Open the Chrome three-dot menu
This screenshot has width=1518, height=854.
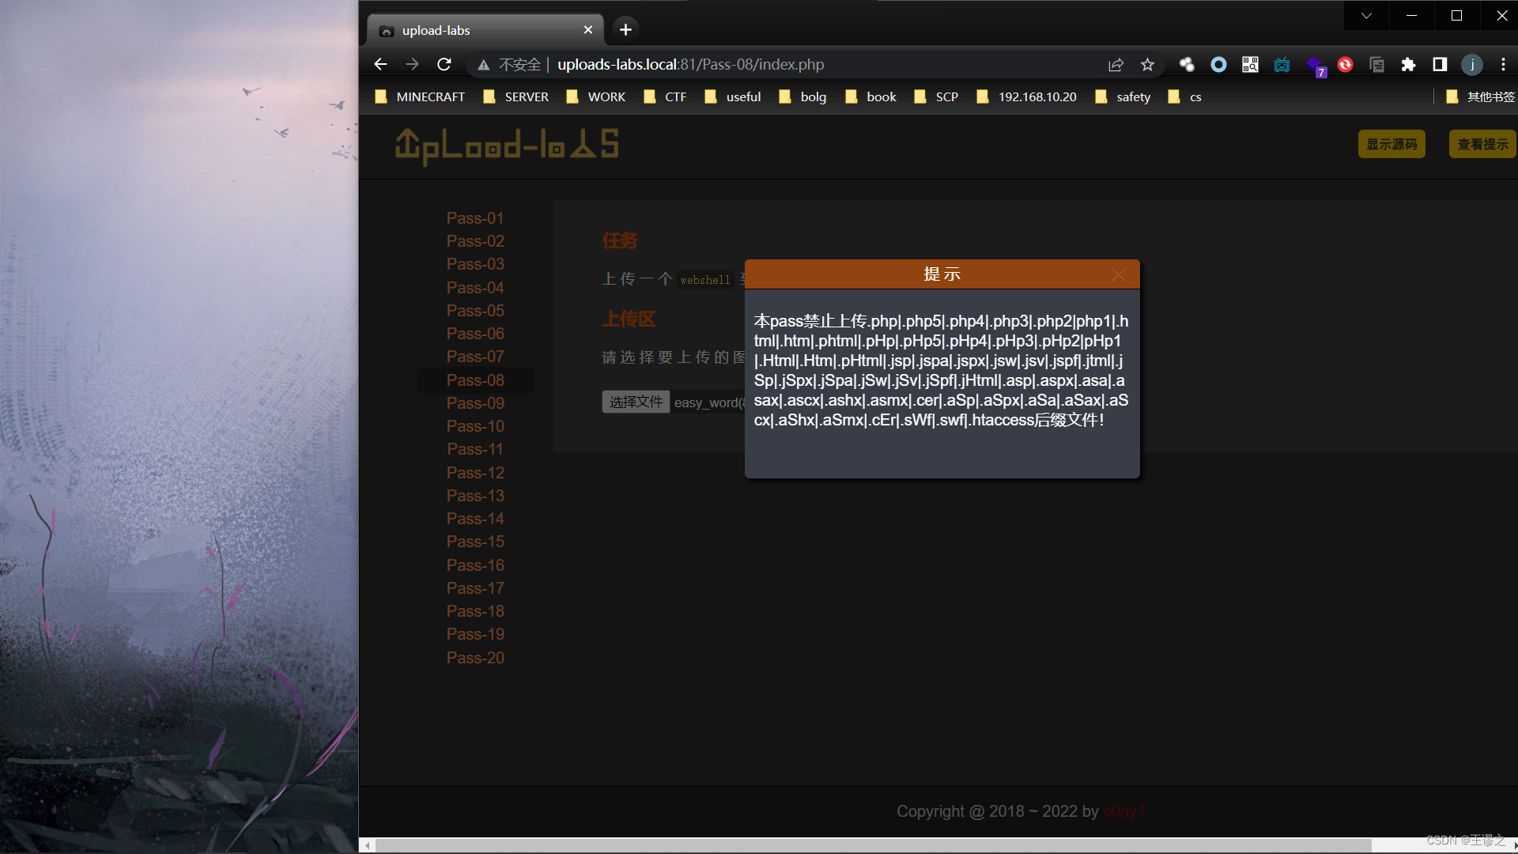(1503, 65)
